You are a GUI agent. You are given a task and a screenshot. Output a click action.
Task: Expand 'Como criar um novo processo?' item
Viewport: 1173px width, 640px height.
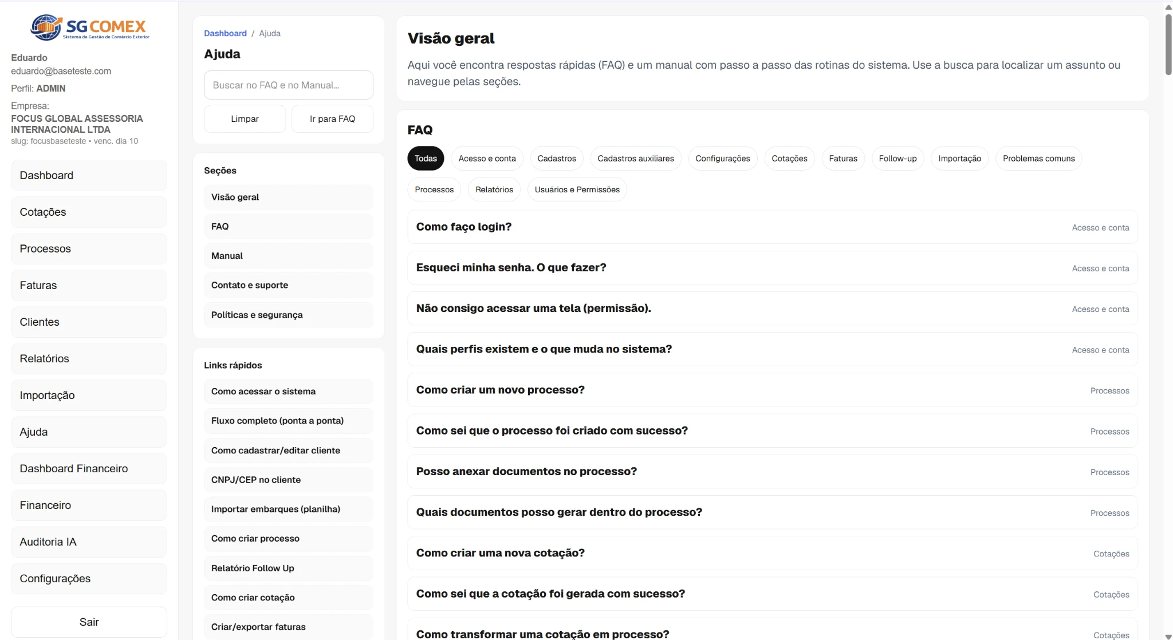click(x=772, y=390)
